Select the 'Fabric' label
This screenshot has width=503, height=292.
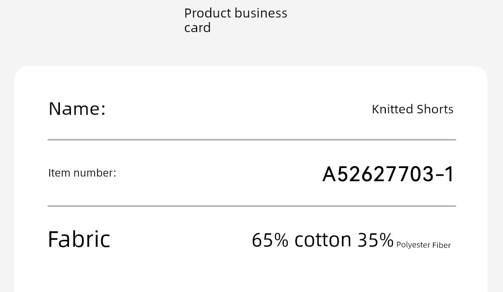point(79,239)
